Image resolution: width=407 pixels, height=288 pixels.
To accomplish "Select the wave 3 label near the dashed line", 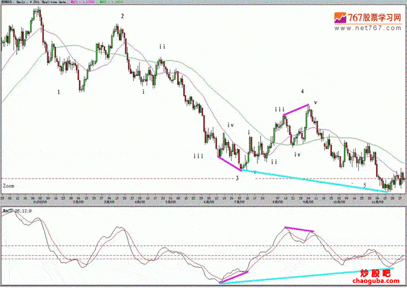I will [237, 178].
